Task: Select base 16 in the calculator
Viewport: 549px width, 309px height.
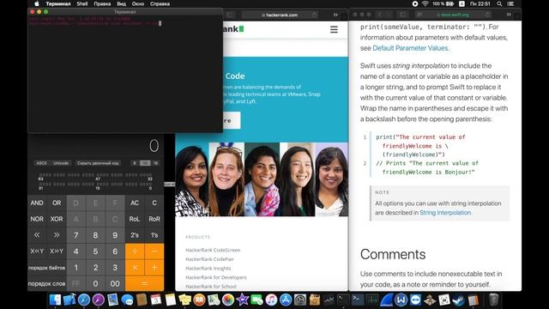Action: [155, 163]
